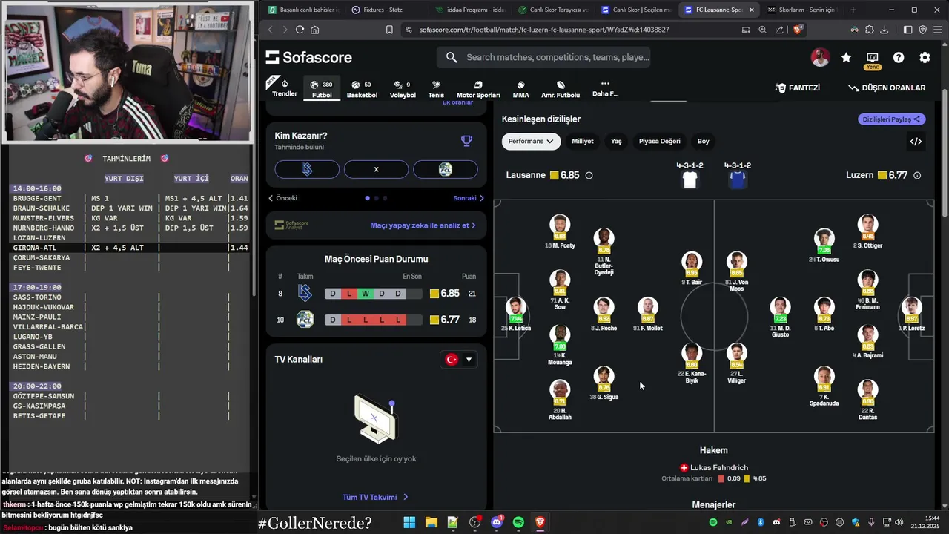Image resolution: width=949 pixels, height=534 pixels.
Task: Open the Tenis sport section
Action: 436,89
